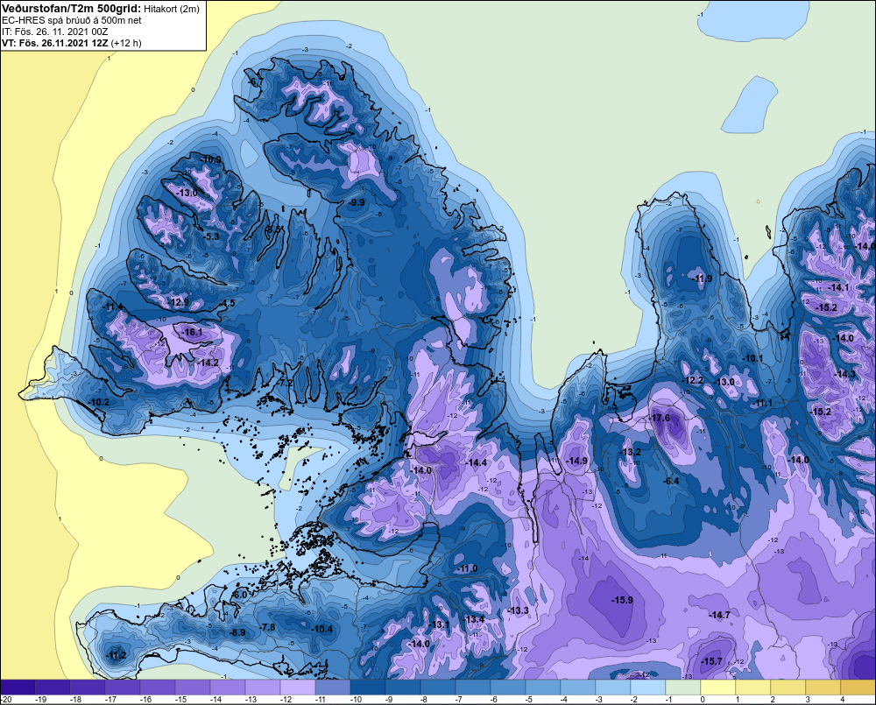
Task: Click the -8.9 temperature label
Action: click(238, 632)
